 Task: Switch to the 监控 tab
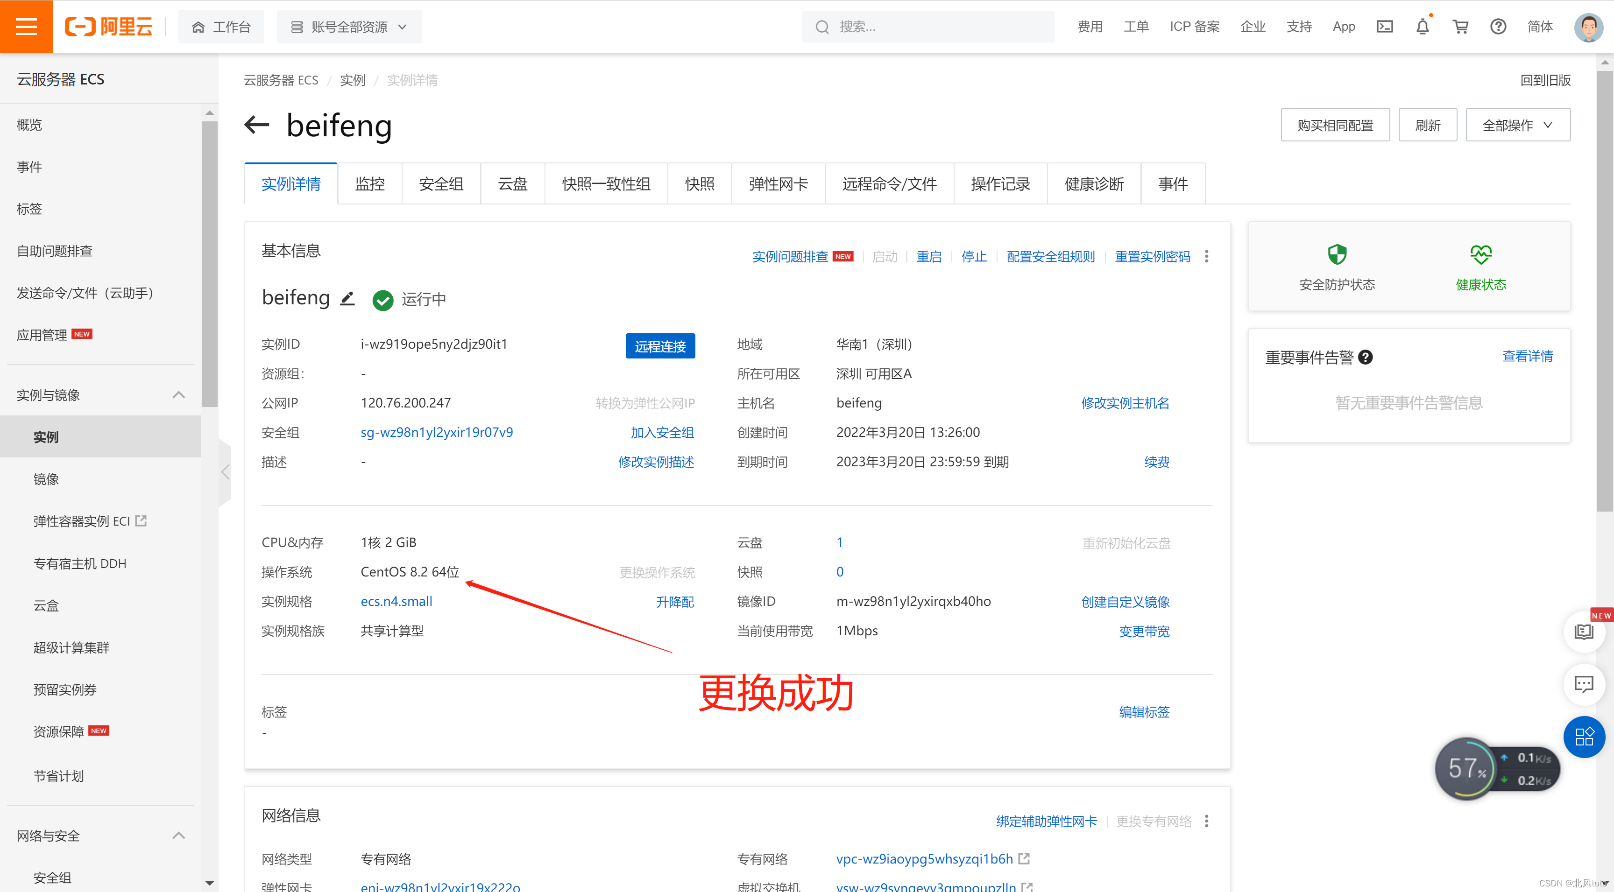click(x=370, y=184)
